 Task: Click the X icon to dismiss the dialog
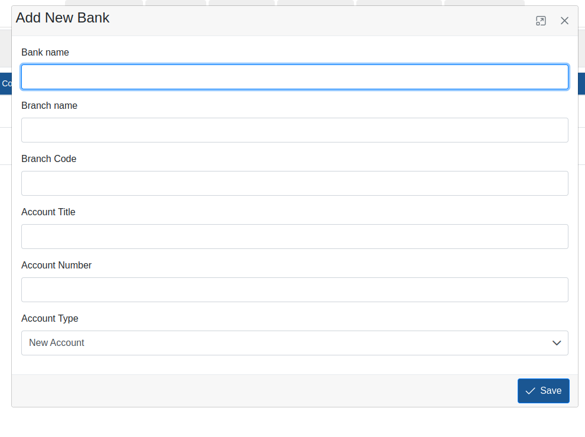pyautogui.click(x=564, y=20)
